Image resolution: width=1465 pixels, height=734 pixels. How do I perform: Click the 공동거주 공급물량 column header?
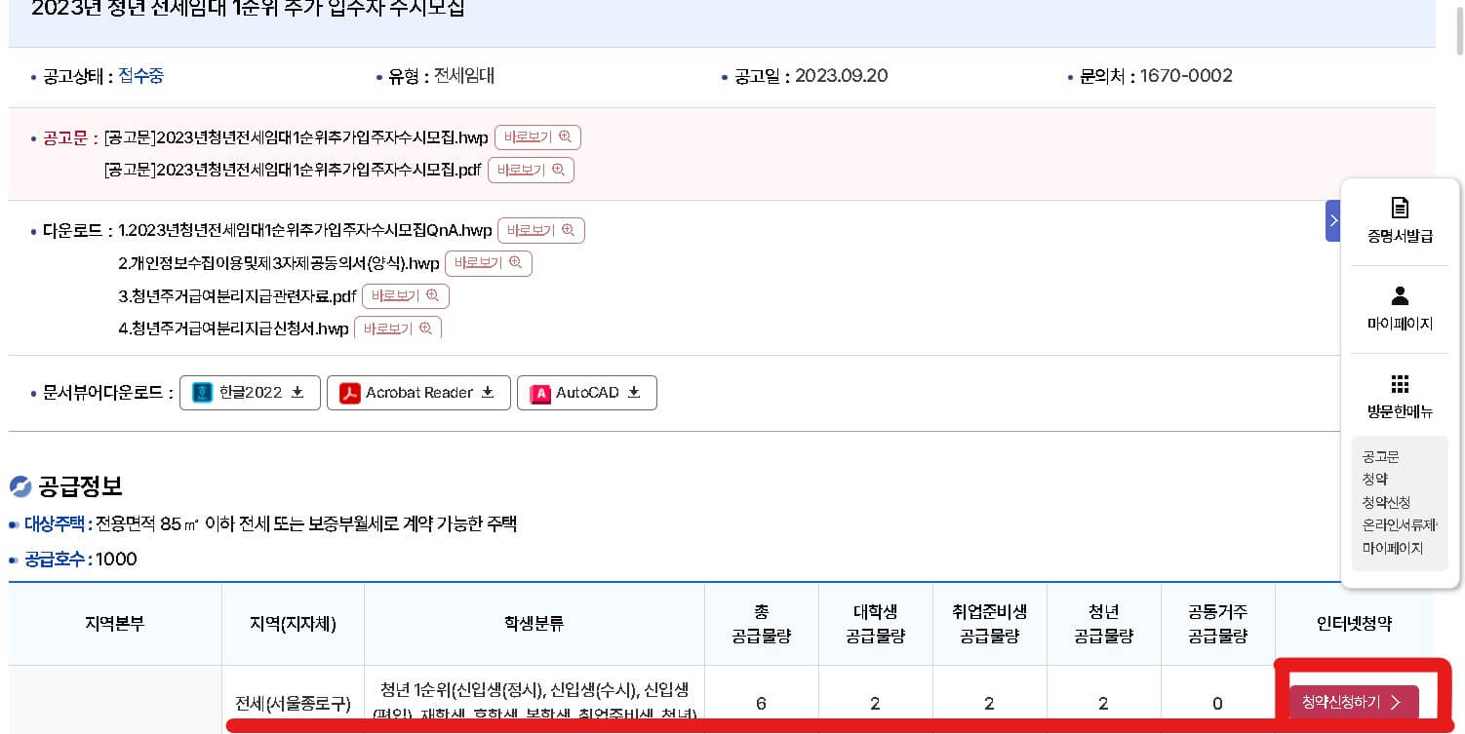(x=1218, y=624)
